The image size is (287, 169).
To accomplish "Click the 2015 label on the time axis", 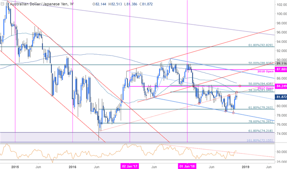I will (x=15, y=166).
